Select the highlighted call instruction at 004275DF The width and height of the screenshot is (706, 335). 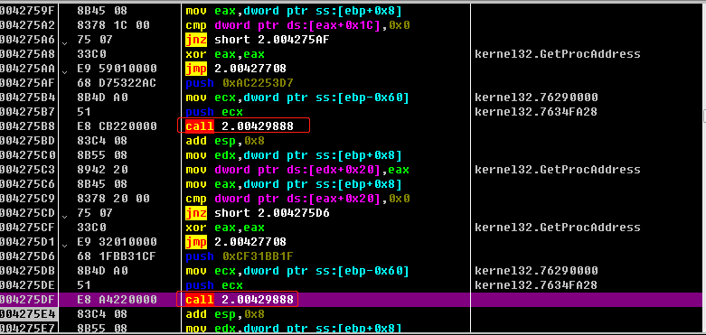pyautogui.click(x=240, y=300)
